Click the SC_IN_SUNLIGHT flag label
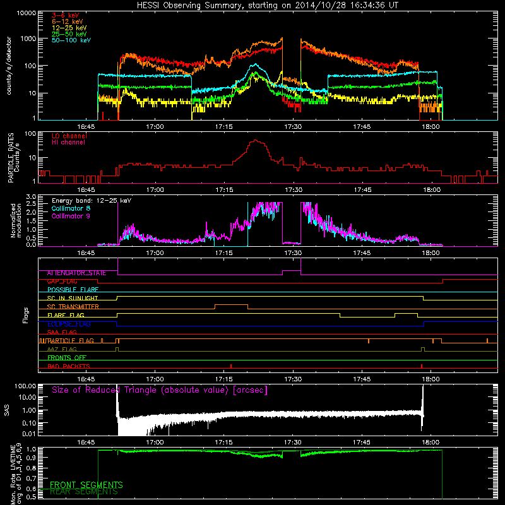 coord(73,298)
